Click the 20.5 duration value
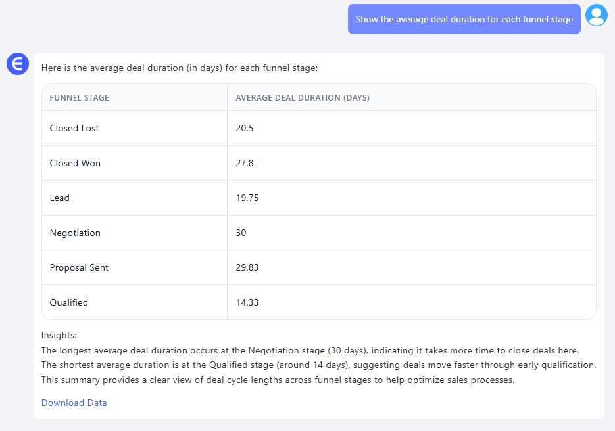 pos(245,129)
